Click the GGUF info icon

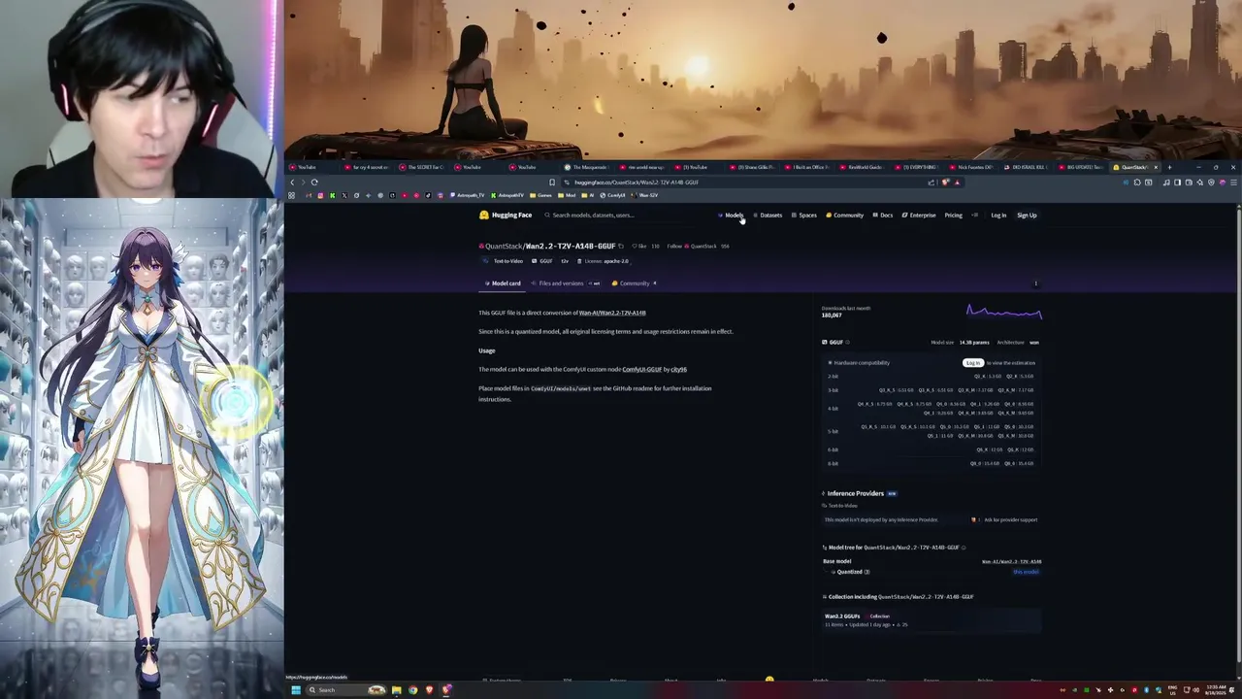click(847, 342)
